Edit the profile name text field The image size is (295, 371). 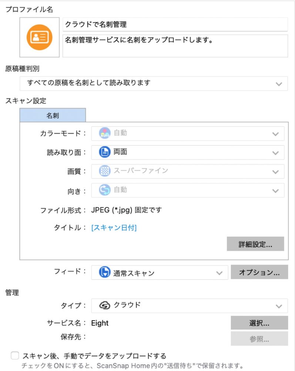(175, 25)
